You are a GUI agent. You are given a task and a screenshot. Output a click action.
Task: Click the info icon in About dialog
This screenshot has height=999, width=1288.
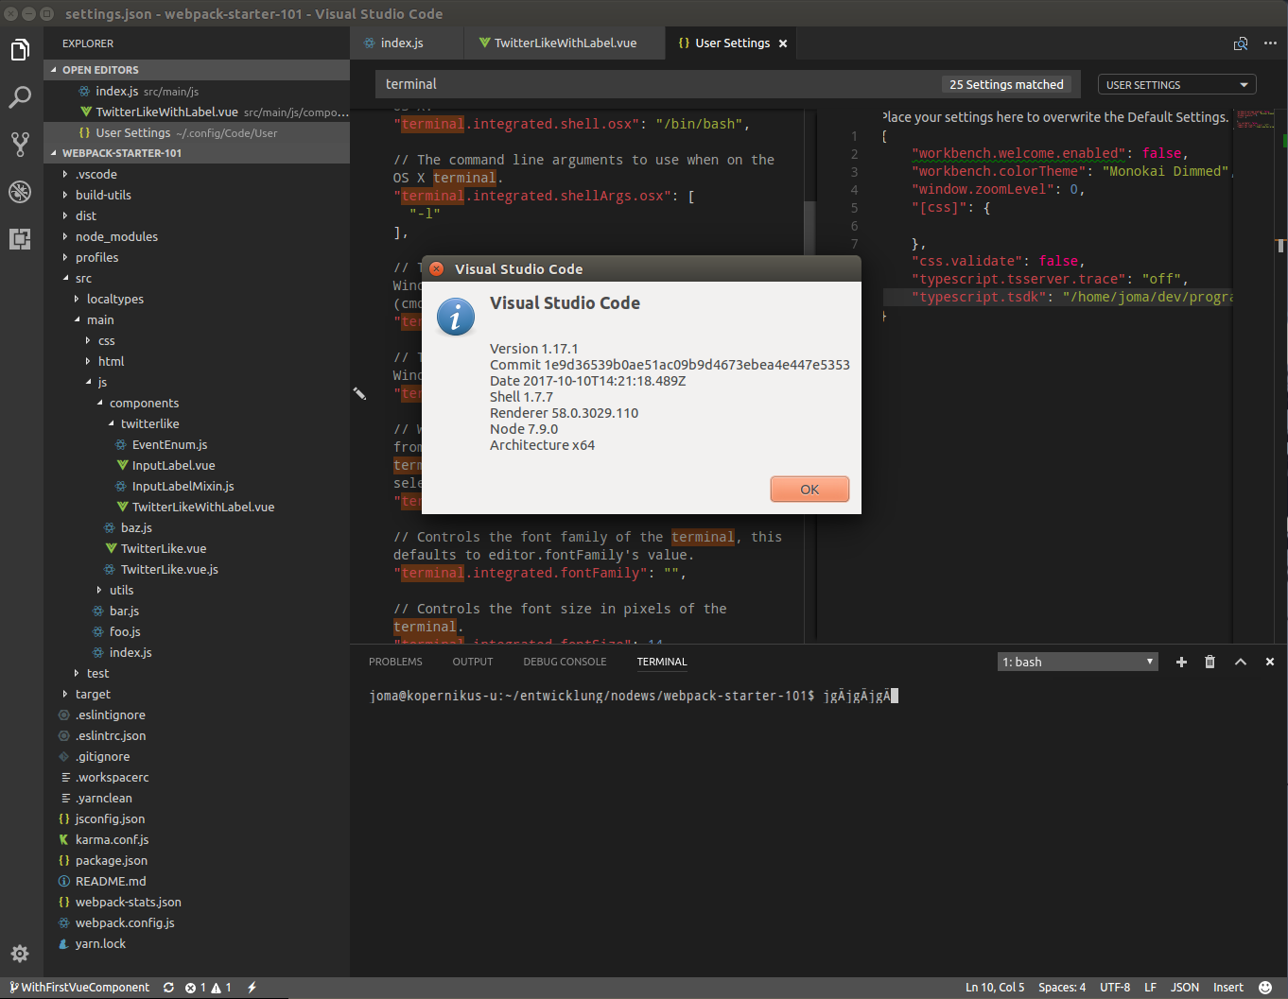point(456,318)
